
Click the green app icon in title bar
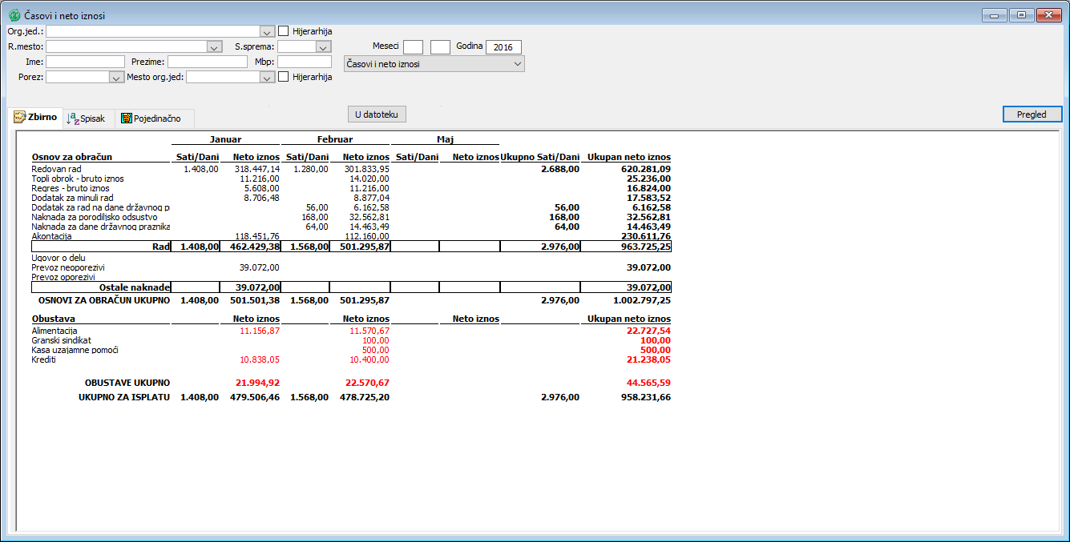tap(14, 15)
